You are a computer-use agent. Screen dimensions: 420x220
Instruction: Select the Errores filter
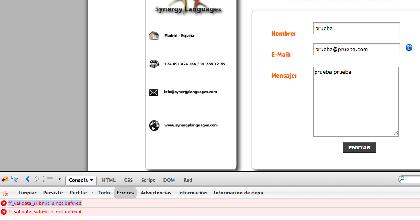tap(125, 193)
